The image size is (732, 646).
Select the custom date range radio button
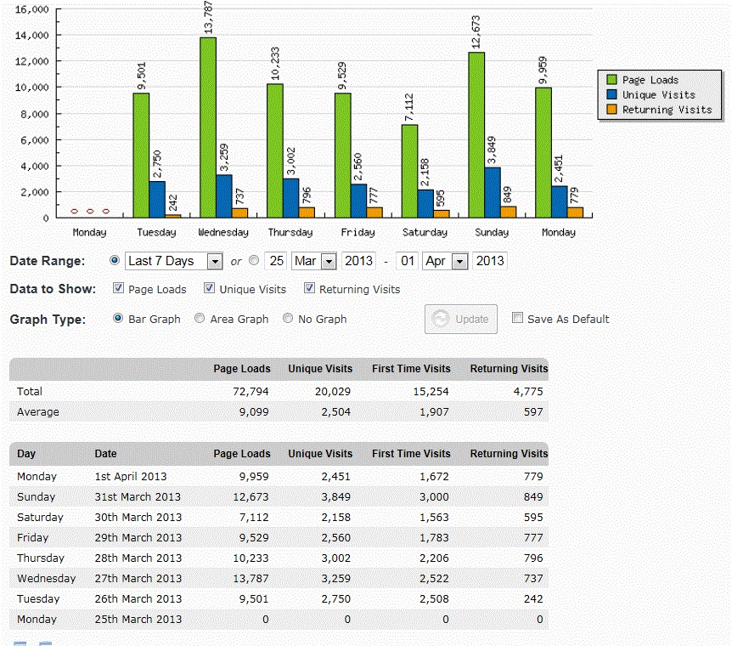tap(253, 261)
